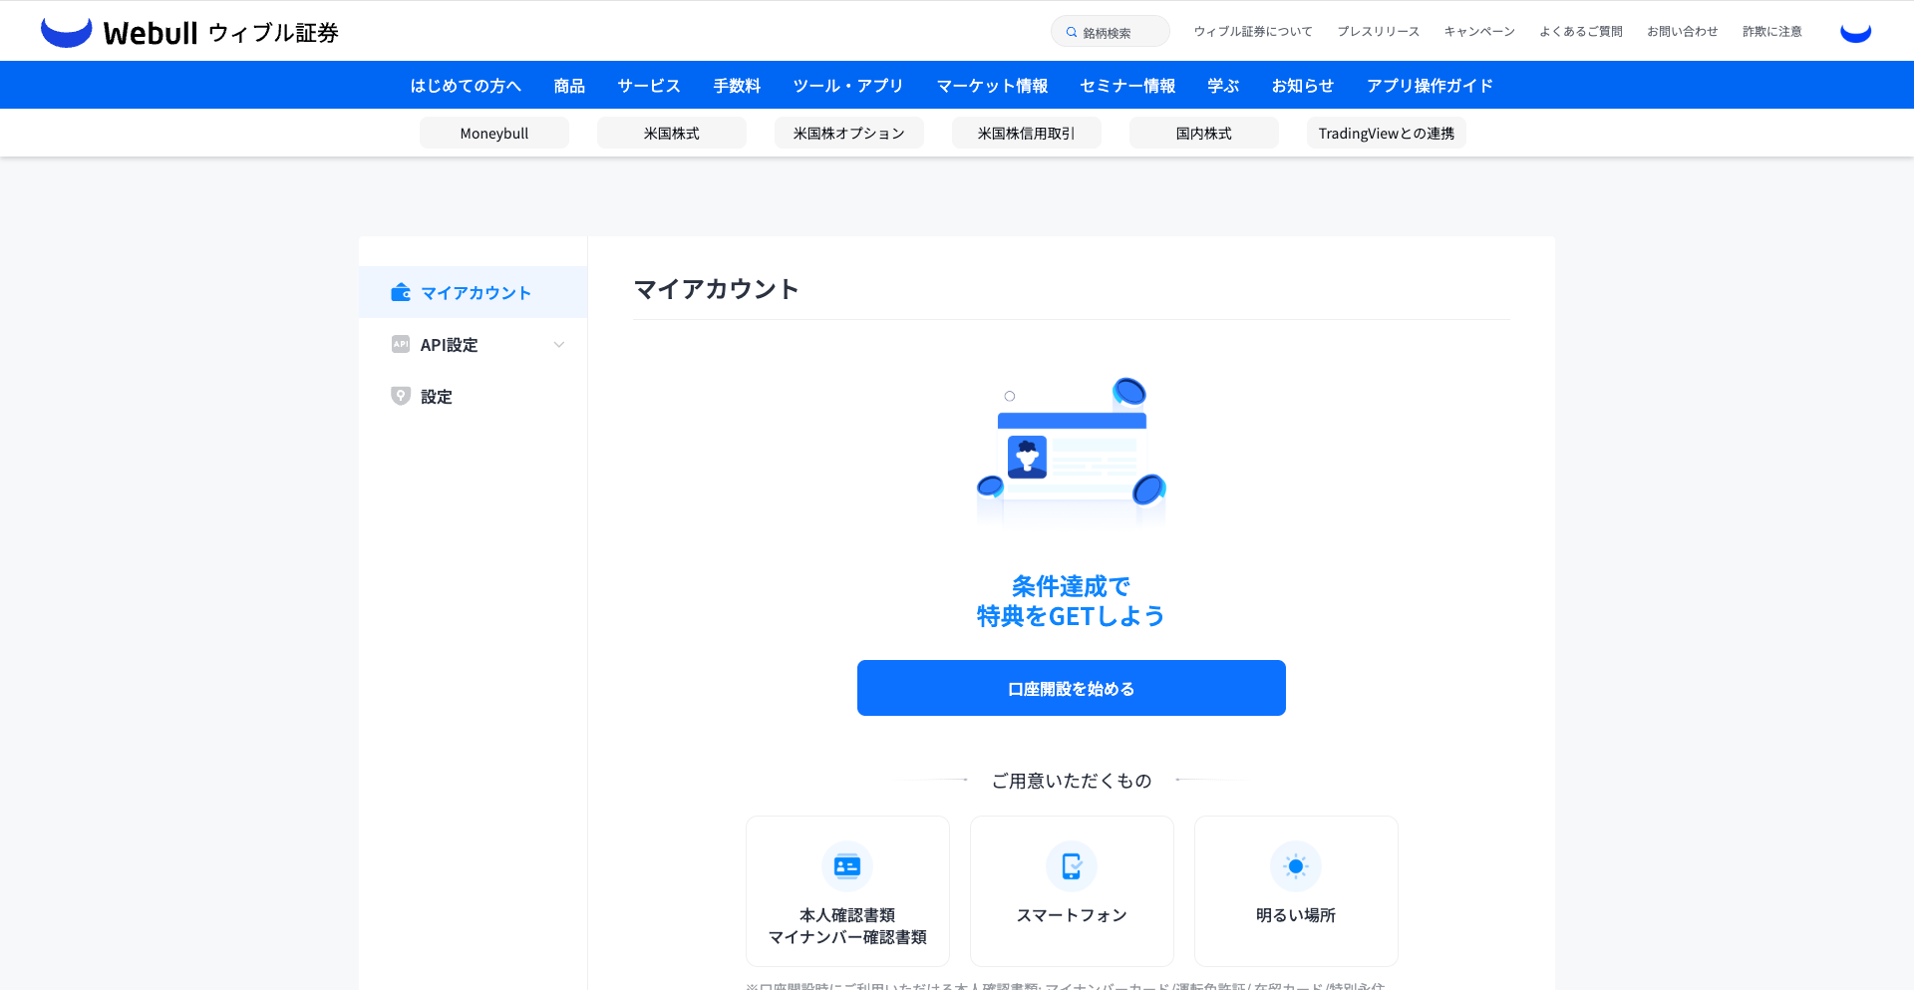Click the My Account wallet icon
The height and width of the screenshot is (990, 1914).
[x=401, y=292]
